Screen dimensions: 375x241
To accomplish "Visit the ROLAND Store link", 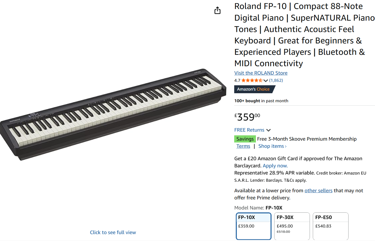I will click(x=261, y=73).
